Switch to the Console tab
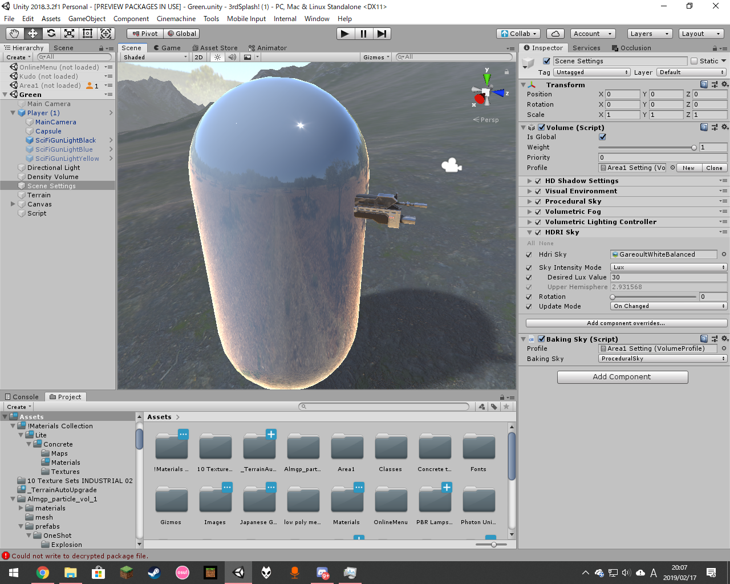The width and height of the screenshot is (730, 584). coord(22,397)
